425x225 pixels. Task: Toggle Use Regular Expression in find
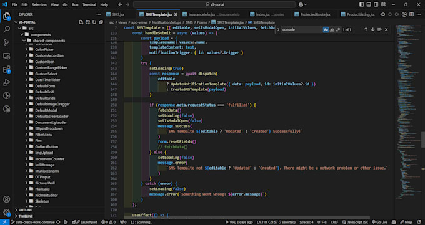click(337, 29)
